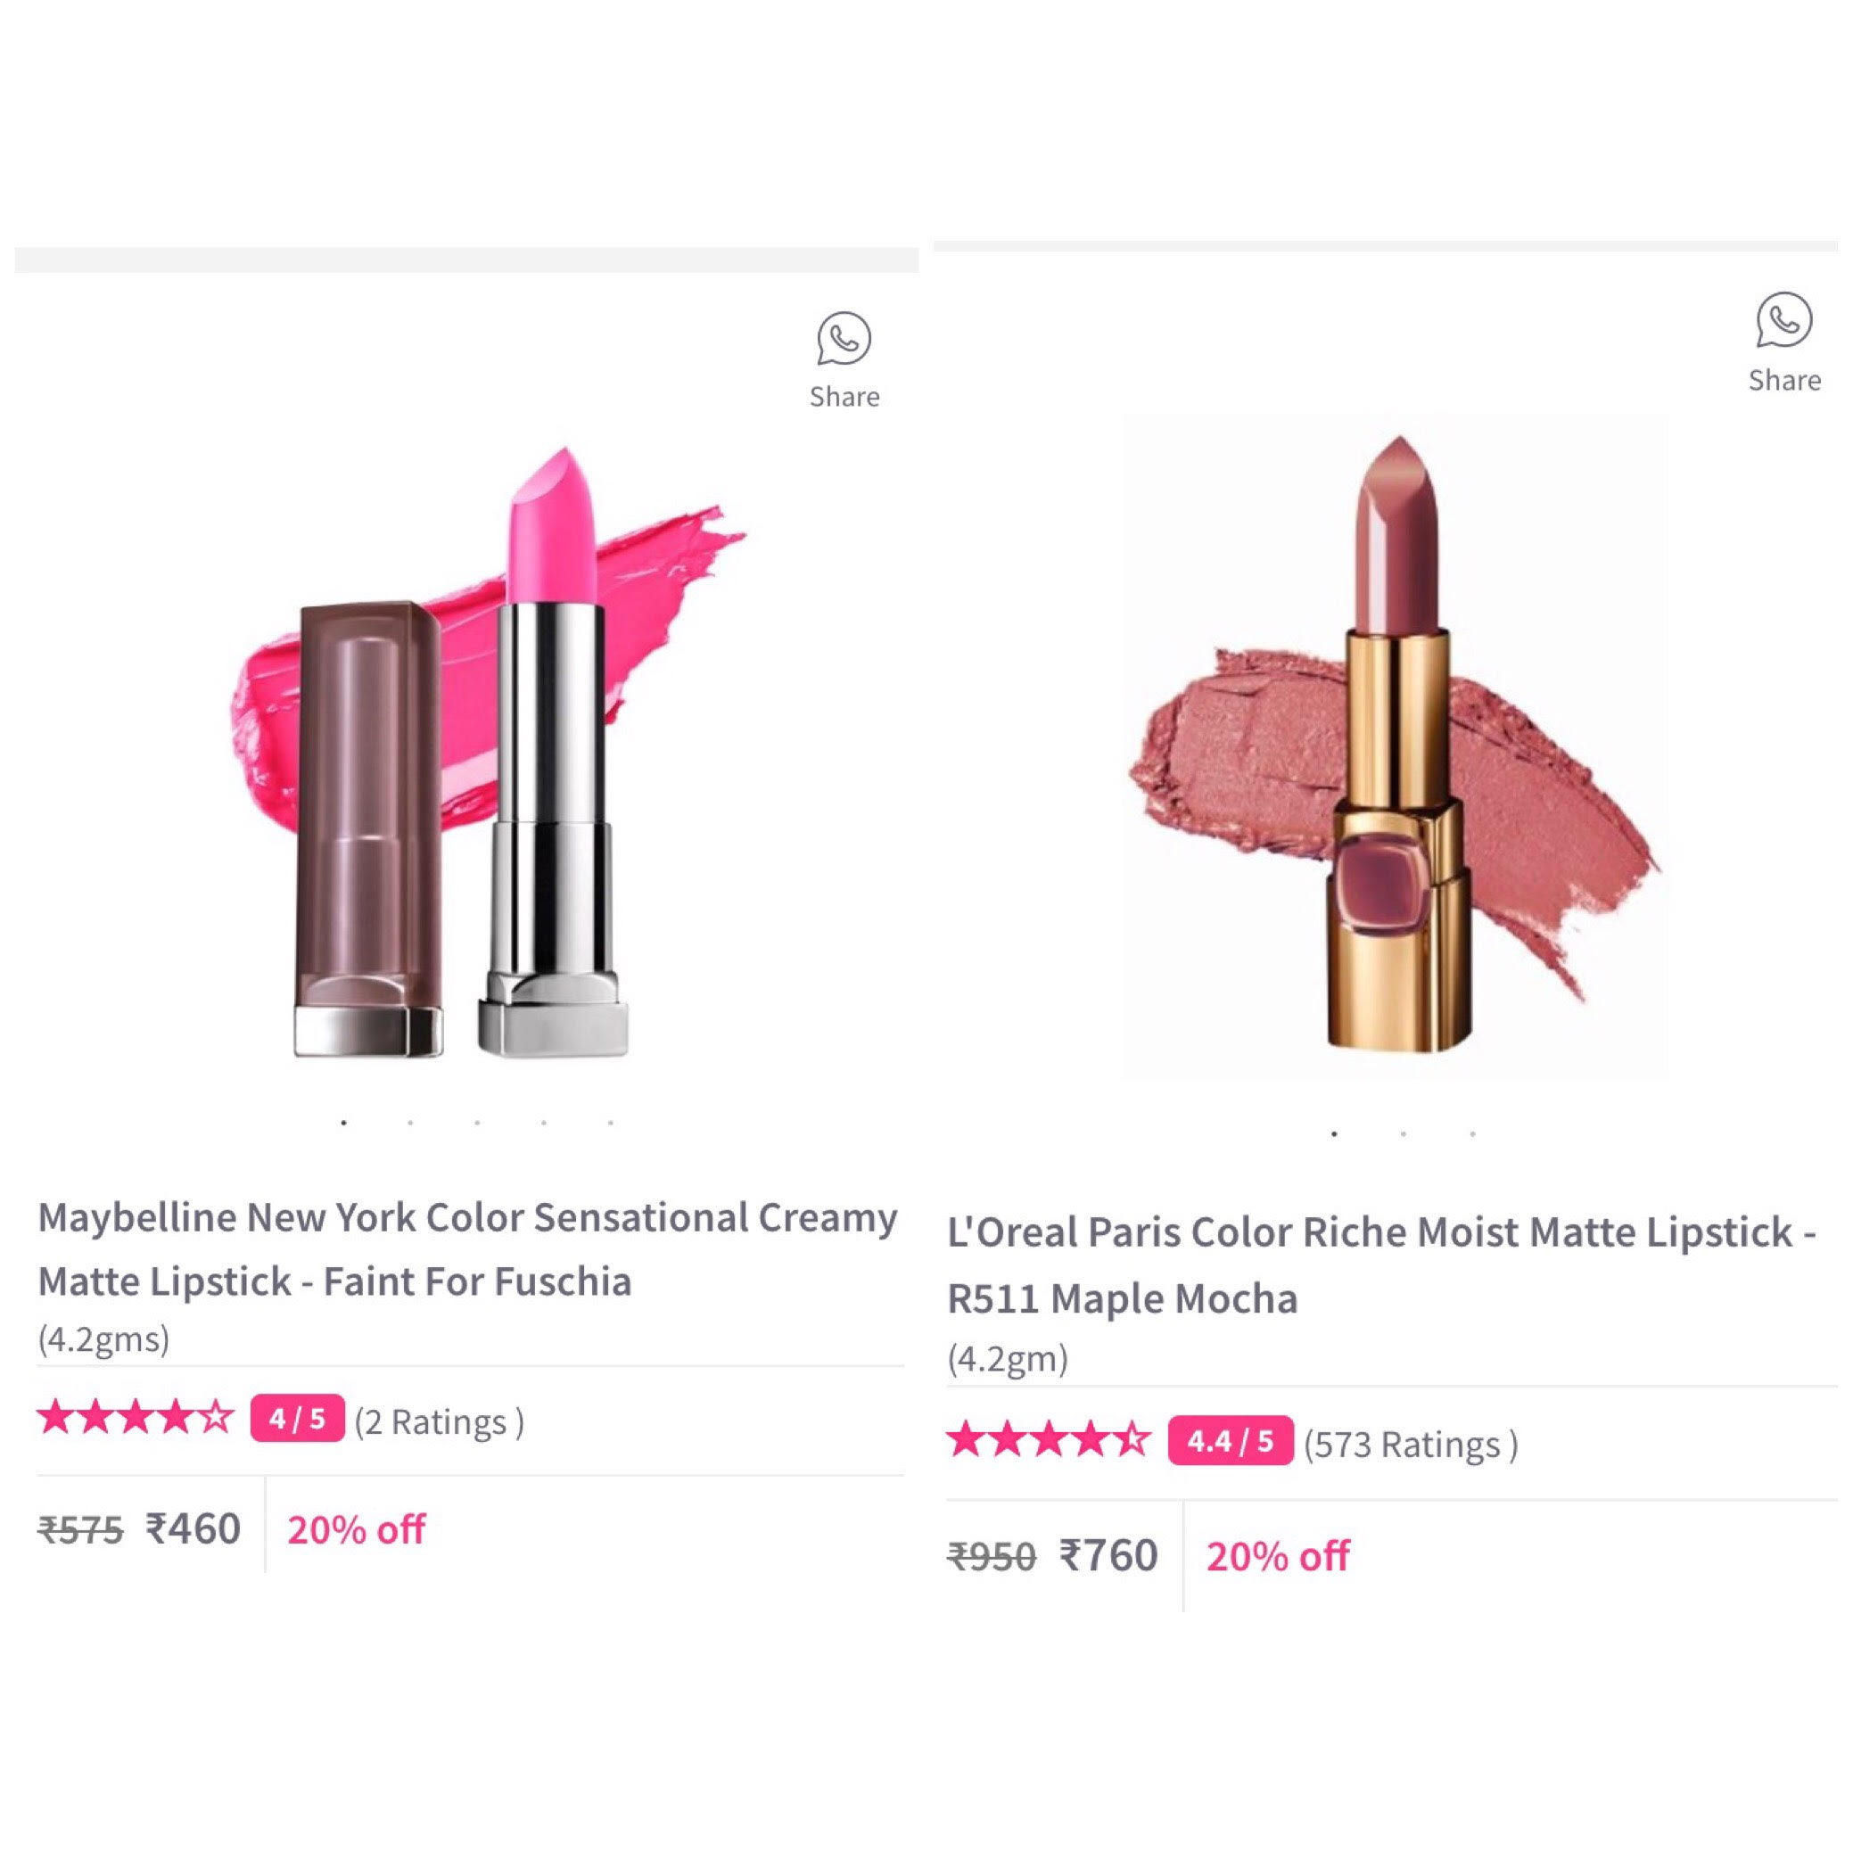Select last carousel dot under Maybelline image

(x=610, y=1122)
